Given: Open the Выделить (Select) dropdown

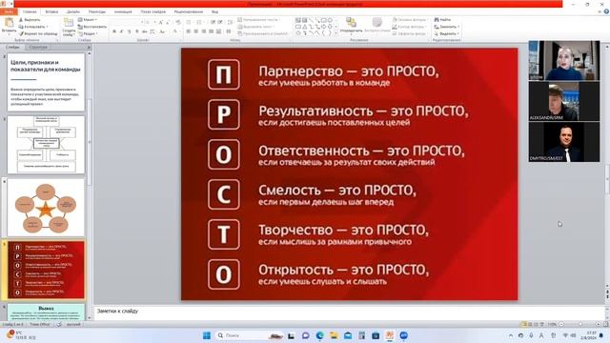Looking at the screenshot, I should [x=447, y=34].
